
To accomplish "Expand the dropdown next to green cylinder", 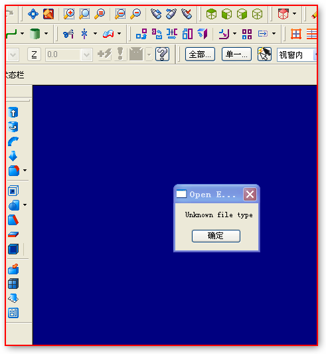I will [x=46, y=33].
